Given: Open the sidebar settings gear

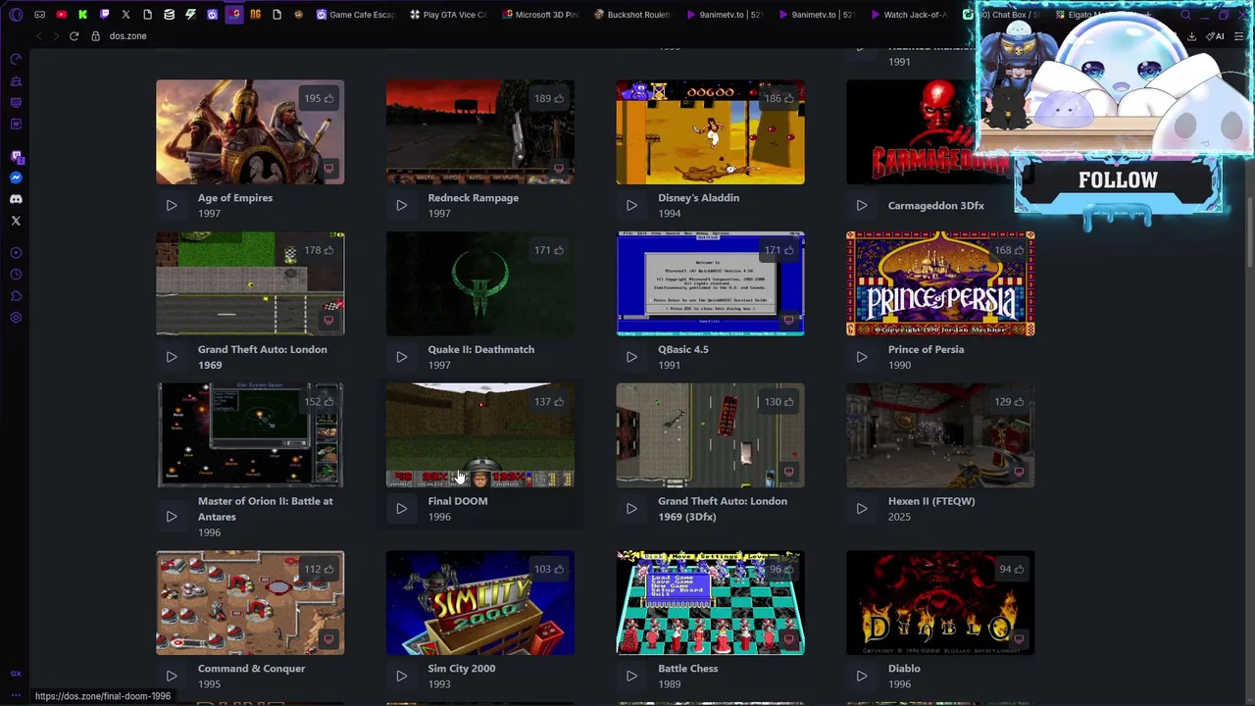Looking at the screenshot, I should coord(16,318).
